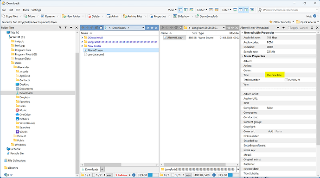This screenshot has width=320, height=178.
Task: Click the Home icon in Downloads pane
Action: click(101, 28)
